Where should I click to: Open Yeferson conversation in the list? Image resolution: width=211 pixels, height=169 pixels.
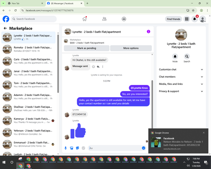click(x=28, y=132)
